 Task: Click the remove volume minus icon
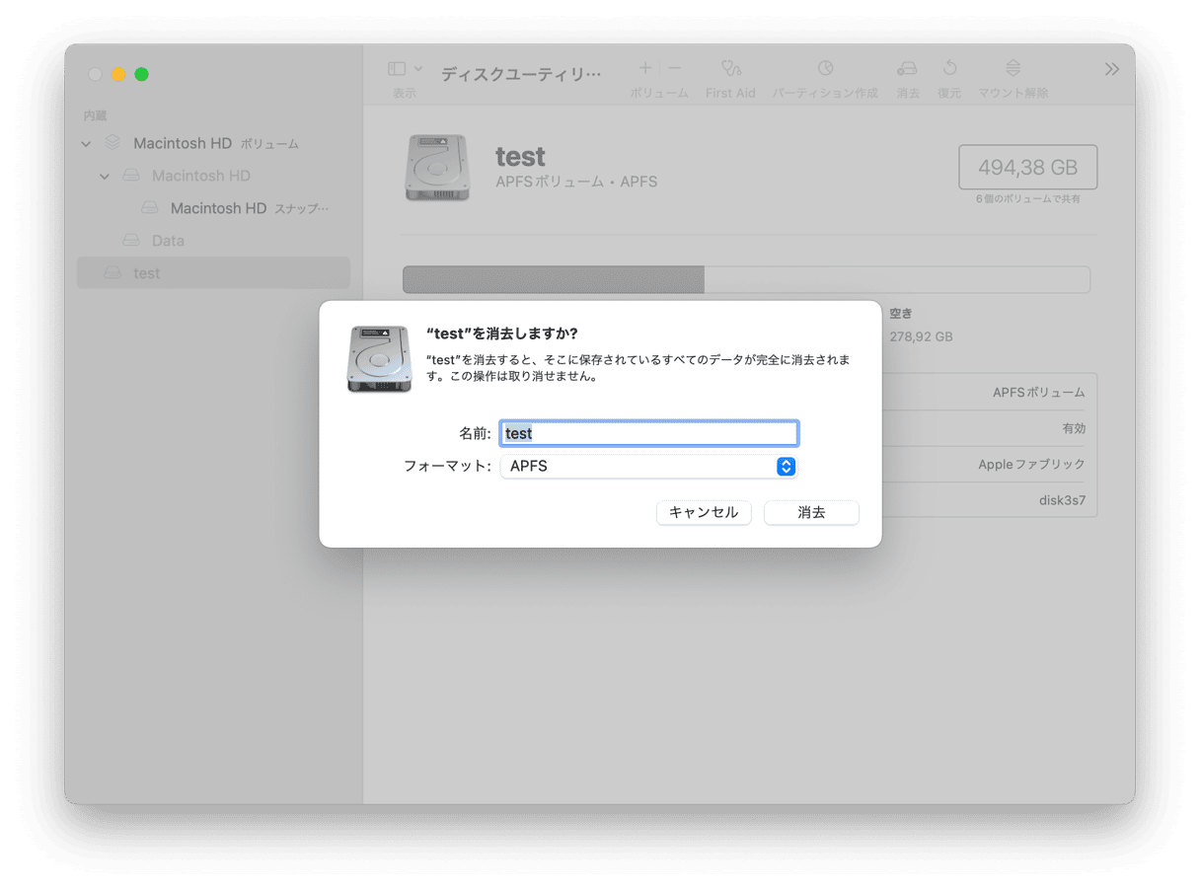(675, 68)
